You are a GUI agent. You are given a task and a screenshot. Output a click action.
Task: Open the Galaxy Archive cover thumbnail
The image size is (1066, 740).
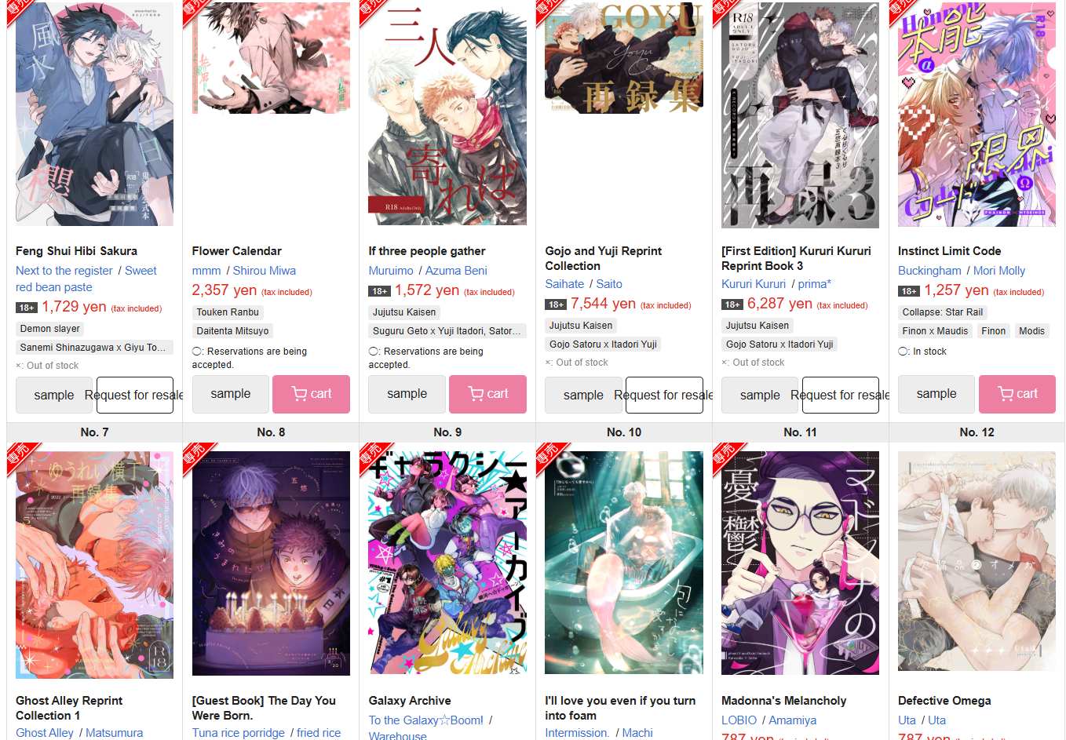(447, 563)
